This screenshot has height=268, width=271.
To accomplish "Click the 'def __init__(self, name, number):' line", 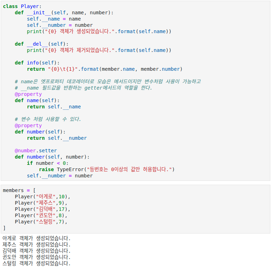I will [64, 13].
